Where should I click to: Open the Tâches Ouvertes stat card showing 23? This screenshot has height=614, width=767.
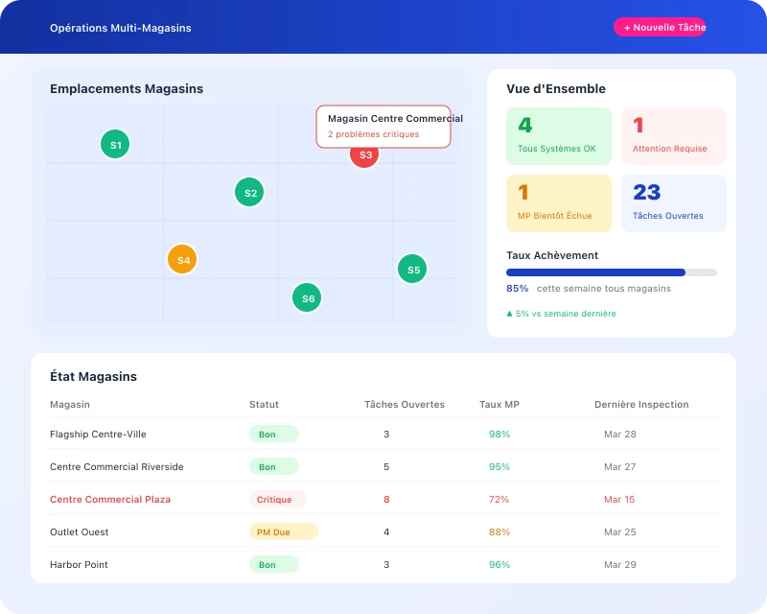coord(673,202)
